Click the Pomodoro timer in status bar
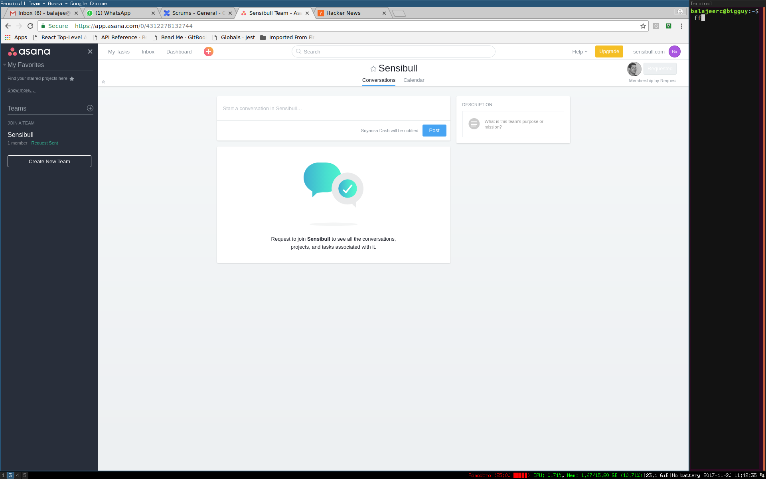 coord(499,475)
